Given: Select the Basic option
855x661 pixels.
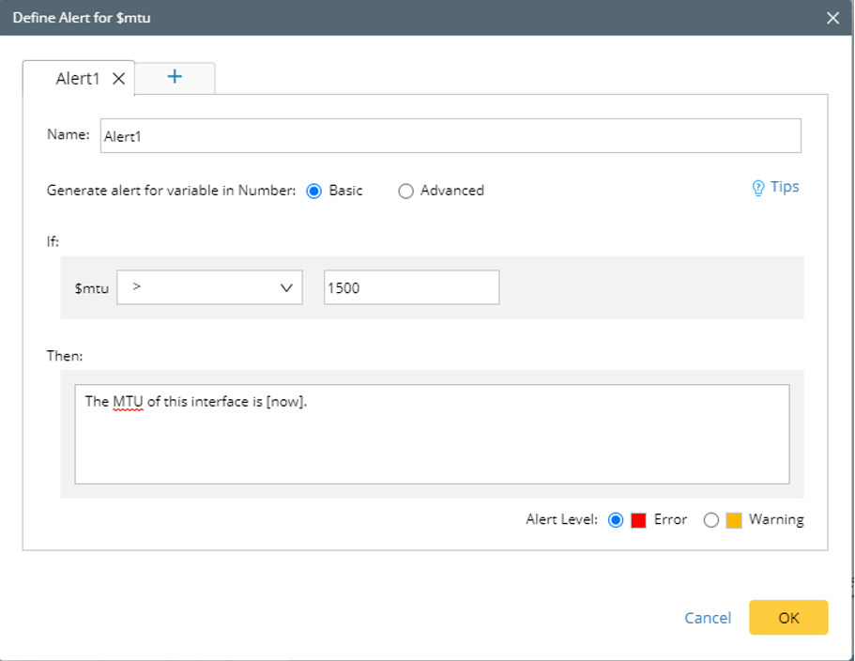Looking at the screenshot, I should (313, 191).
